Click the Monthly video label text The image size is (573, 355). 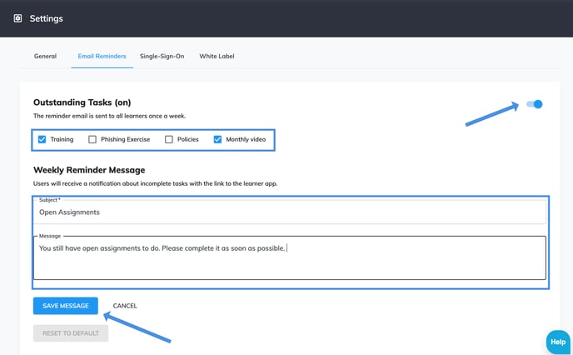pos(246,139)
